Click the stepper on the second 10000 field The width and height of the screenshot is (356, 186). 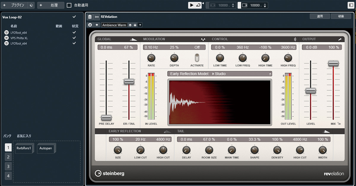[x=265, y=5]
